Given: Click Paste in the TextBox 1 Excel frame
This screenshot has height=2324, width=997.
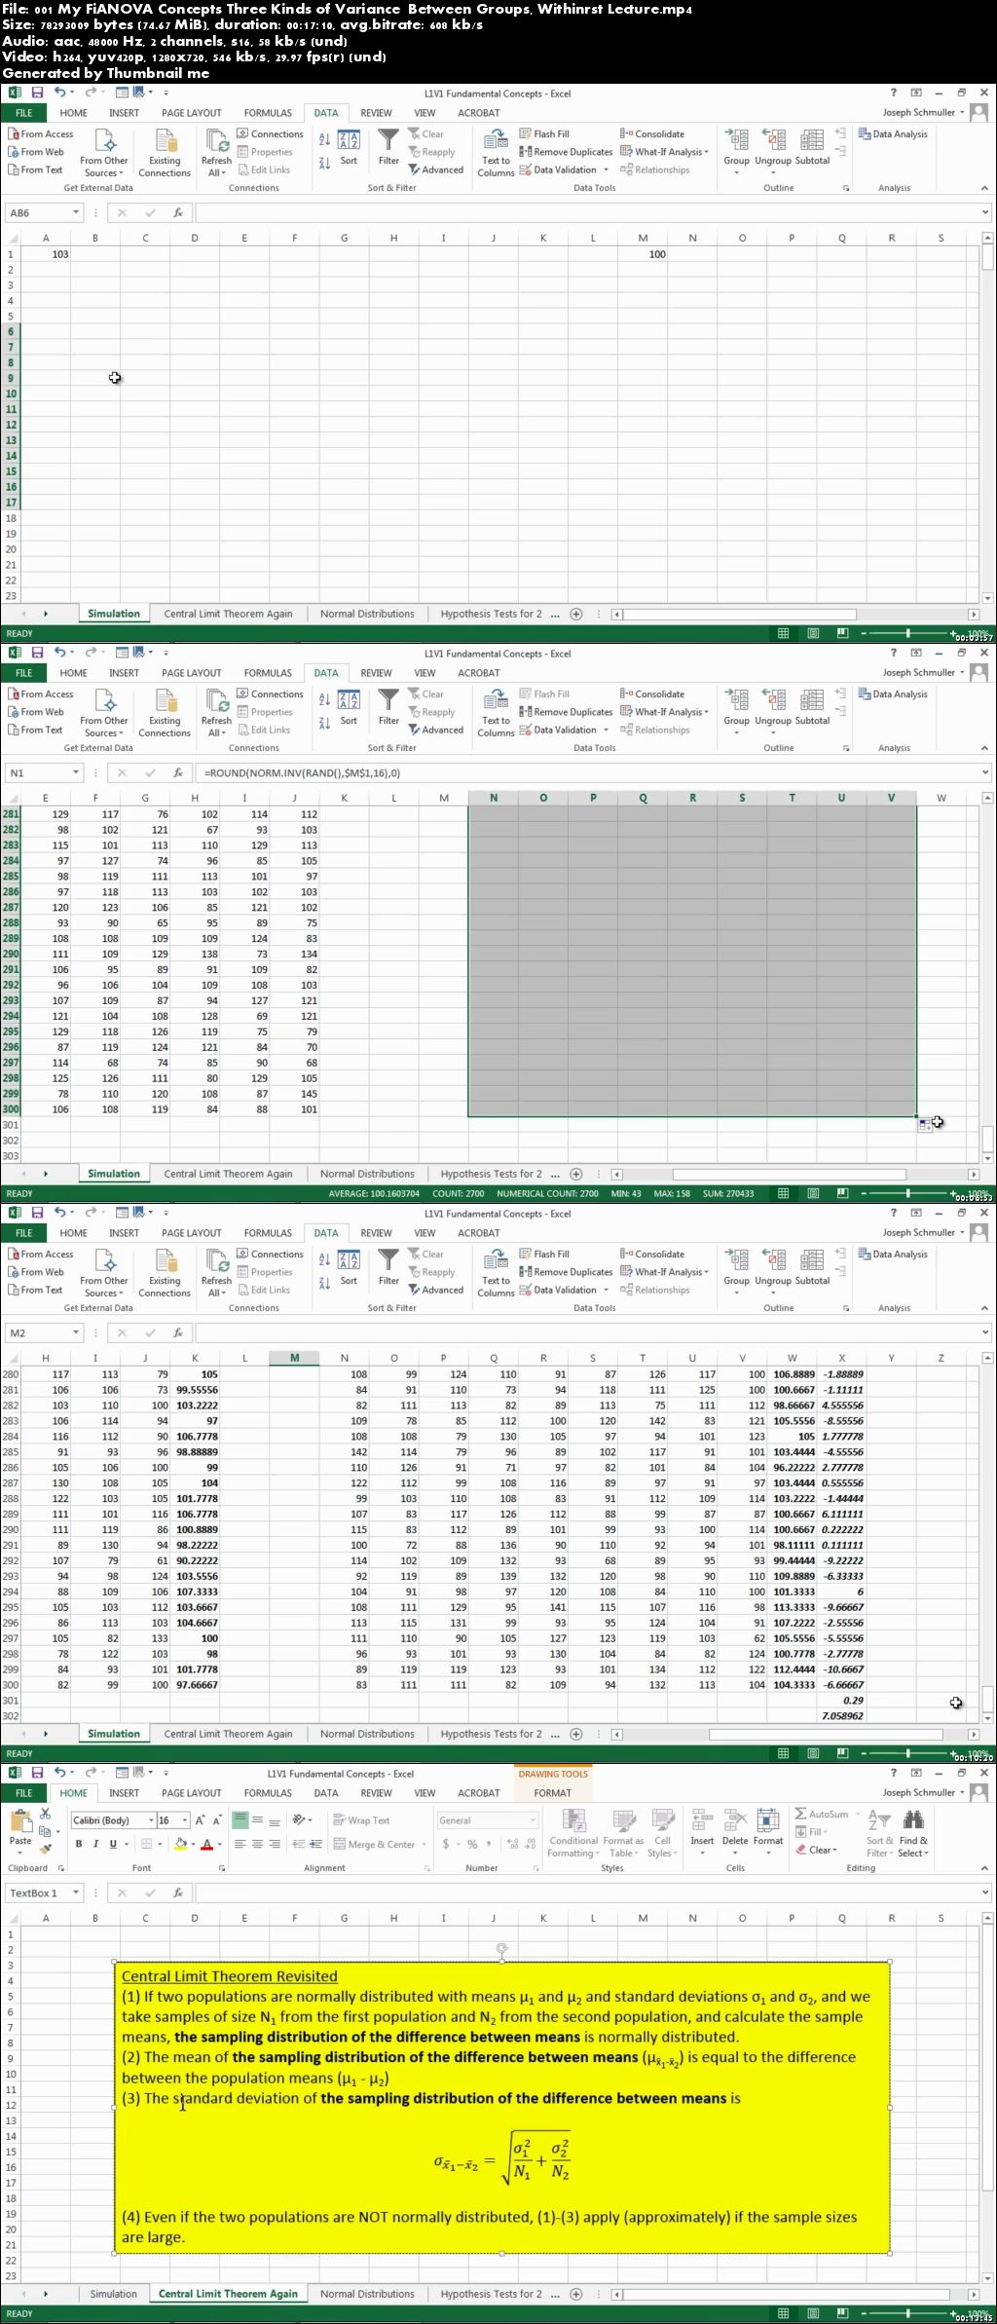Looking at the screenshot, I should coord(20,1829).
